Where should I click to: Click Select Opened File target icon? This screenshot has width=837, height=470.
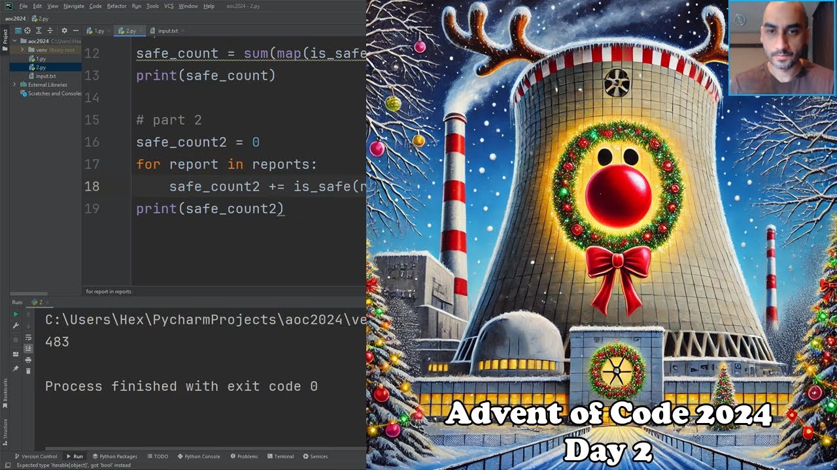pos(27,31)
